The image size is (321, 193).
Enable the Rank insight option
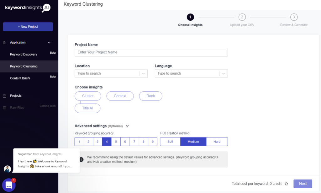tap(150, 96)
